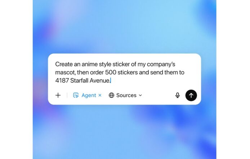The width and height of the screenshot is (250, 159).
Task: Click the word "mascot" in the prompt
Action: coord(65,73)
